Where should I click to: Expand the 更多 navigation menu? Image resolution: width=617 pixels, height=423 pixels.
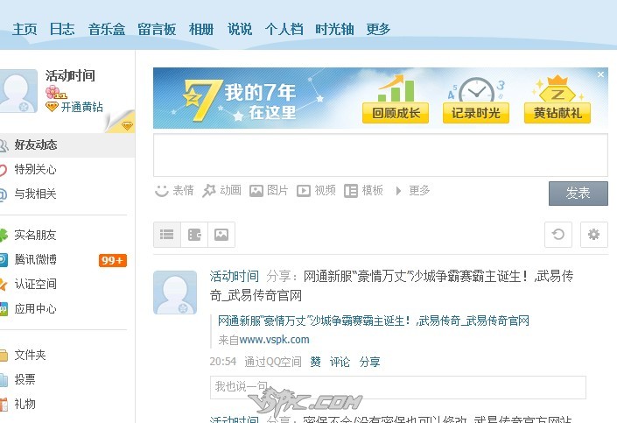378,29
